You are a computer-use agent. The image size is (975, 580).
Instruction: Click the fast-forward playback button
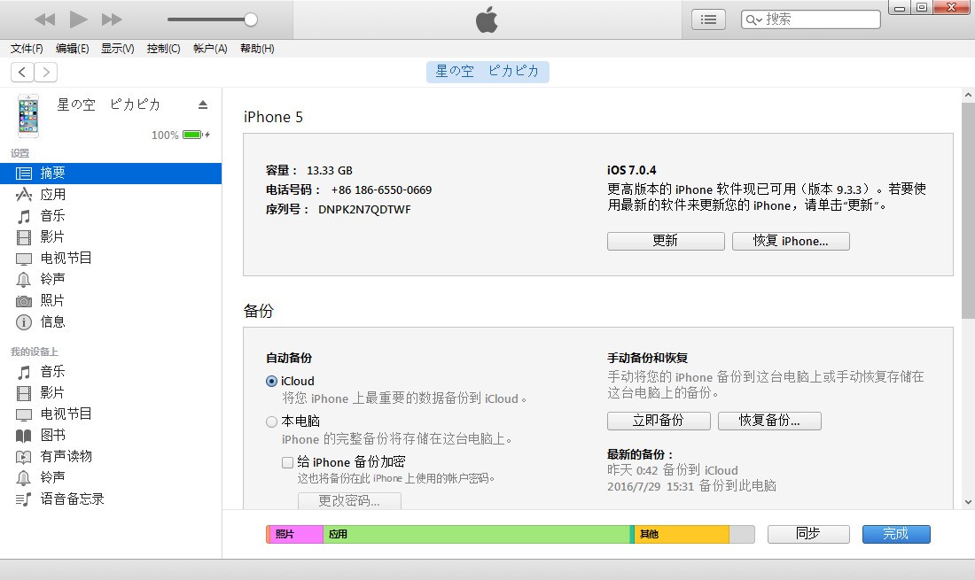tap(112, 19)
